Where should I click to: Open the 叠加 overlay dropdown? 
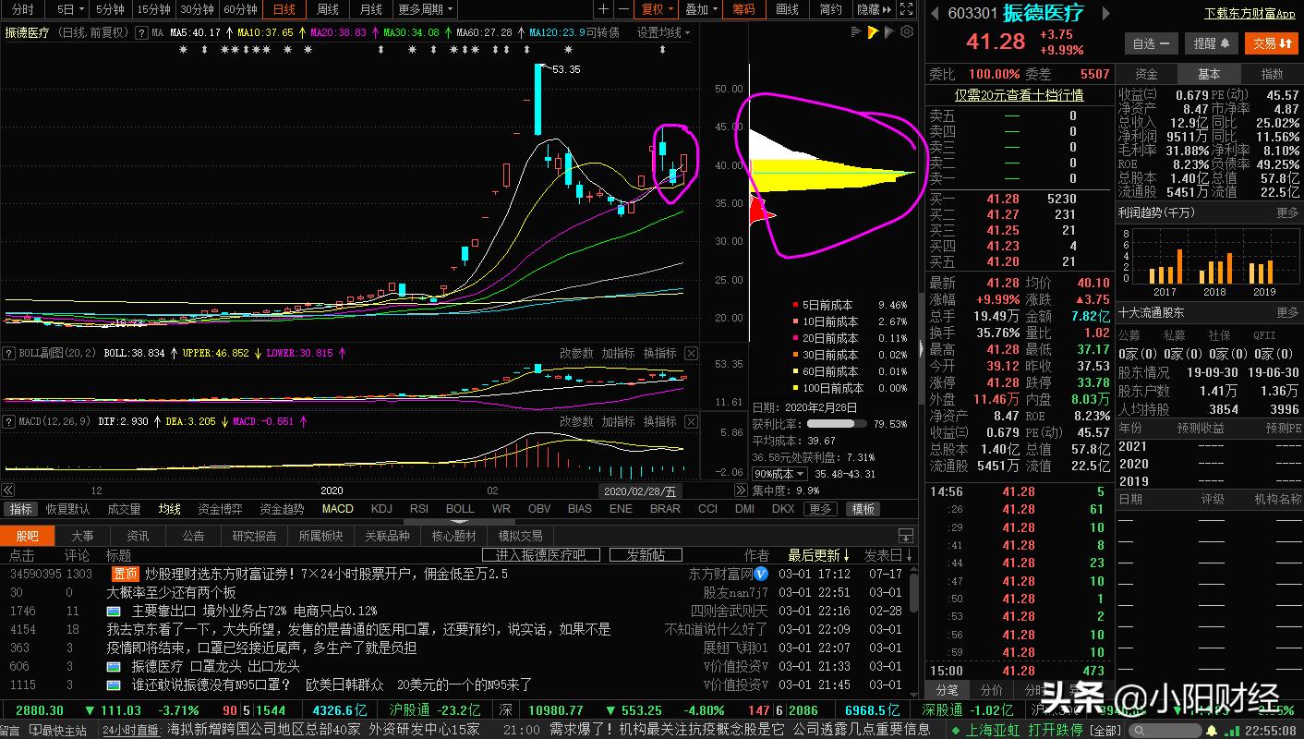pos(700,9)
